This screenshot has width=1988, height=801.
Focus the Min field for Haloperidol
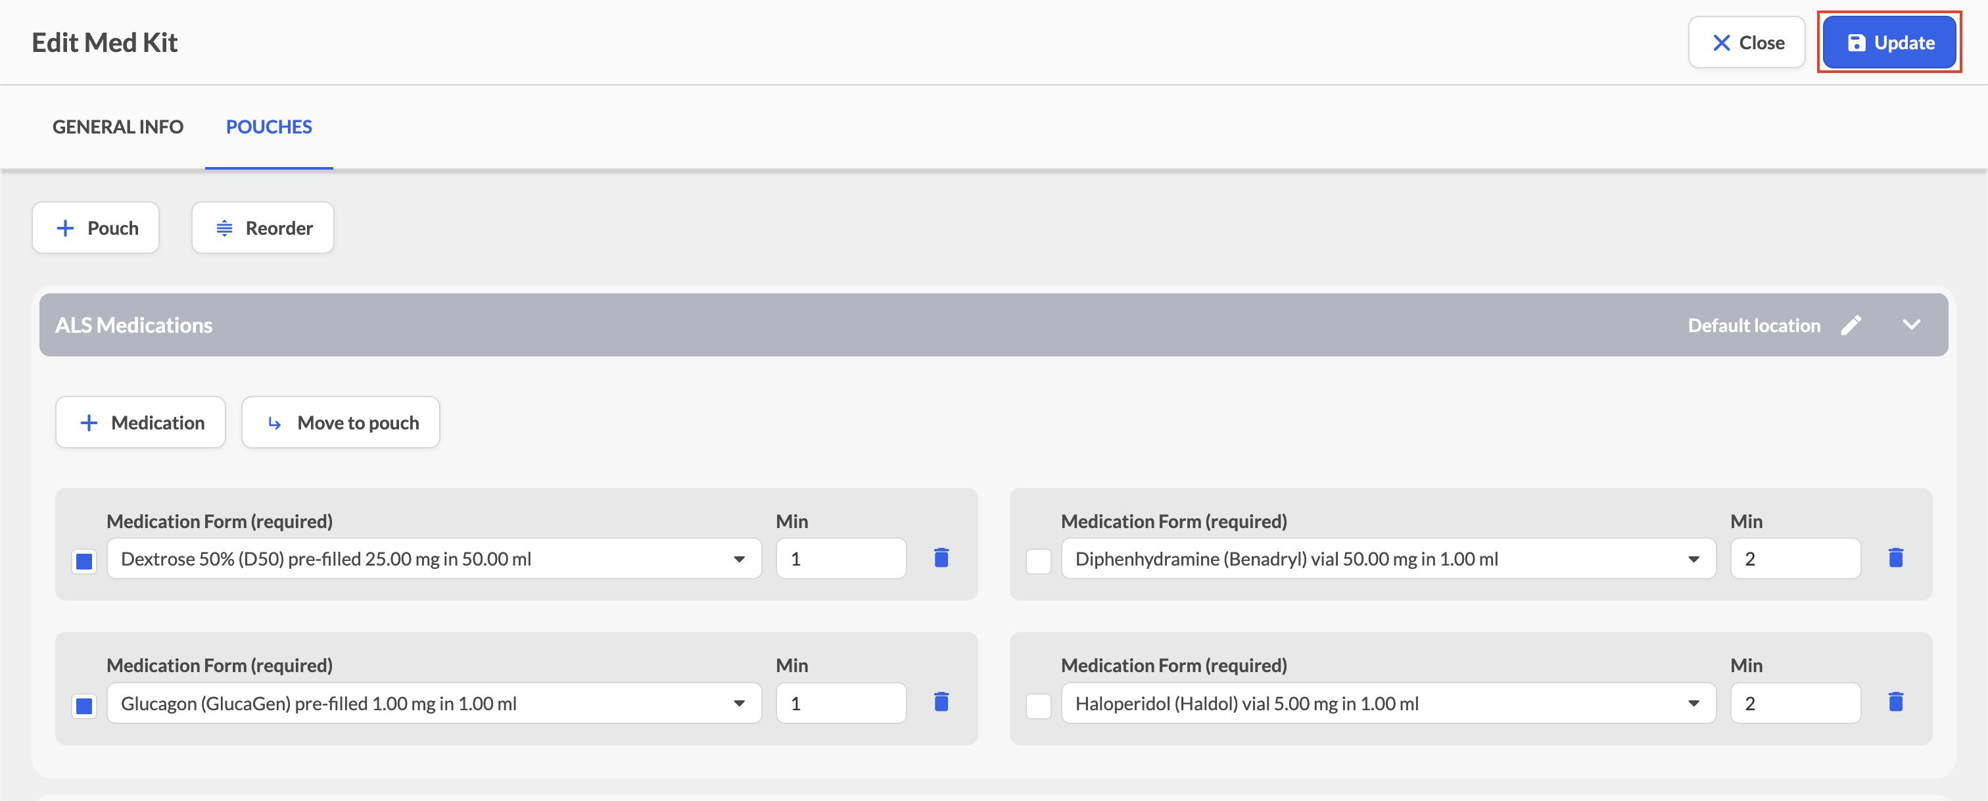[x=1795, y=703]
